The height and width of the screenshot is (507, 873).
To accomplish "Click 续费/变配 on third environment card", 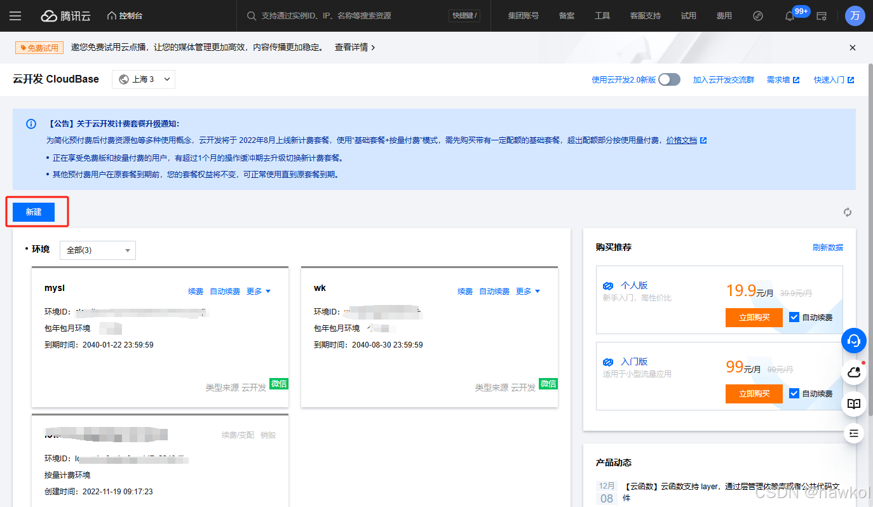I will point(238,435).
